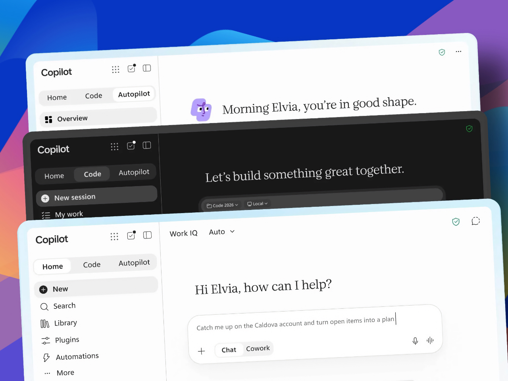This screenshot has height=381, width=508.
Task: Open the app grid in the top light window
Action: pyautogui.click(x=115, y=69)
